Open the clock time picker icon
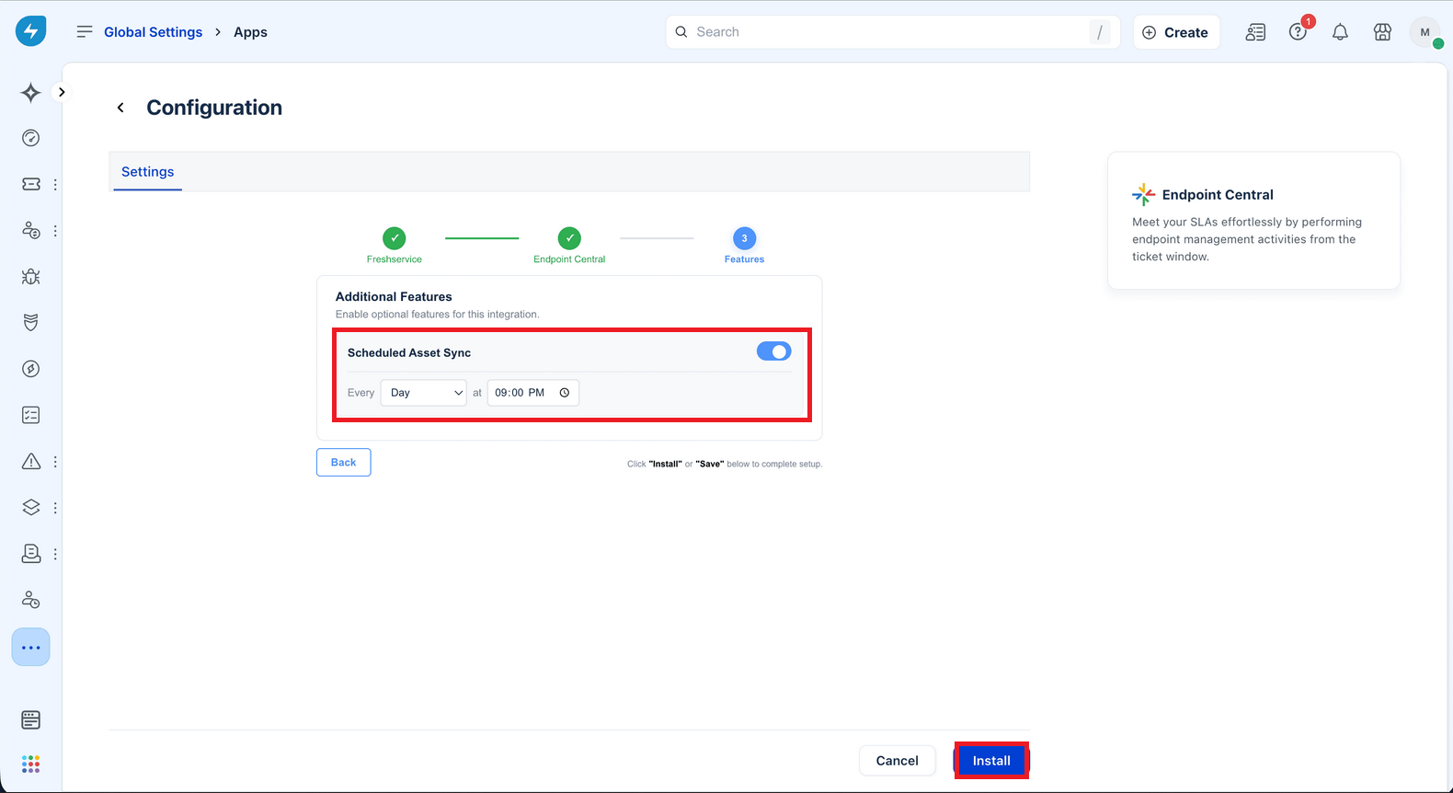1453x793 pixels. click(x=565, y=393)
